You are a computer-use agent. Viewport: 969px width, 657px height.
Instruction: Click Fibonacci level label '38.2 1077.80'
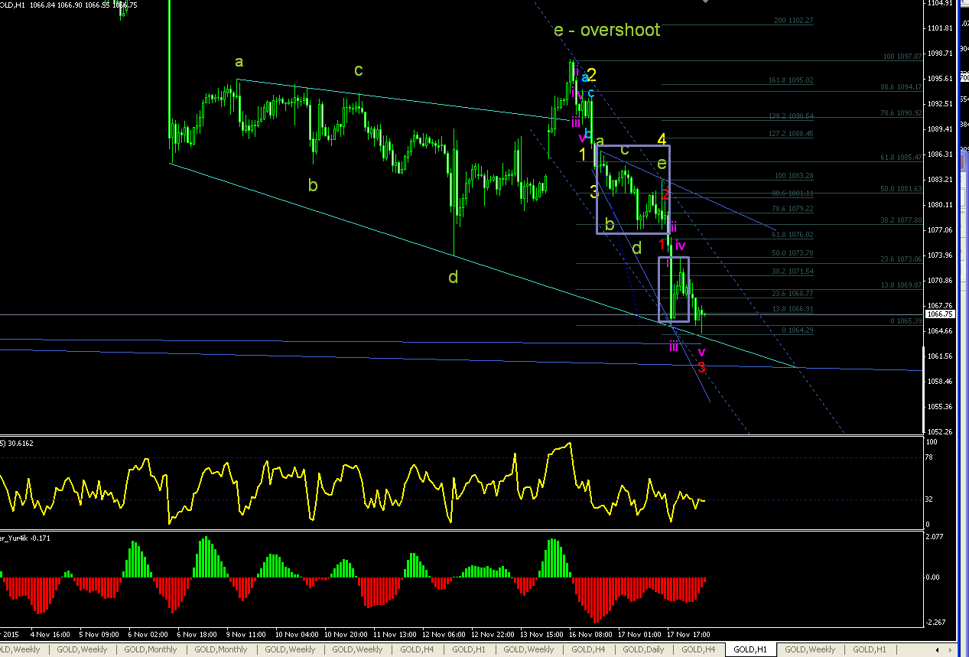tap(902, 220)
